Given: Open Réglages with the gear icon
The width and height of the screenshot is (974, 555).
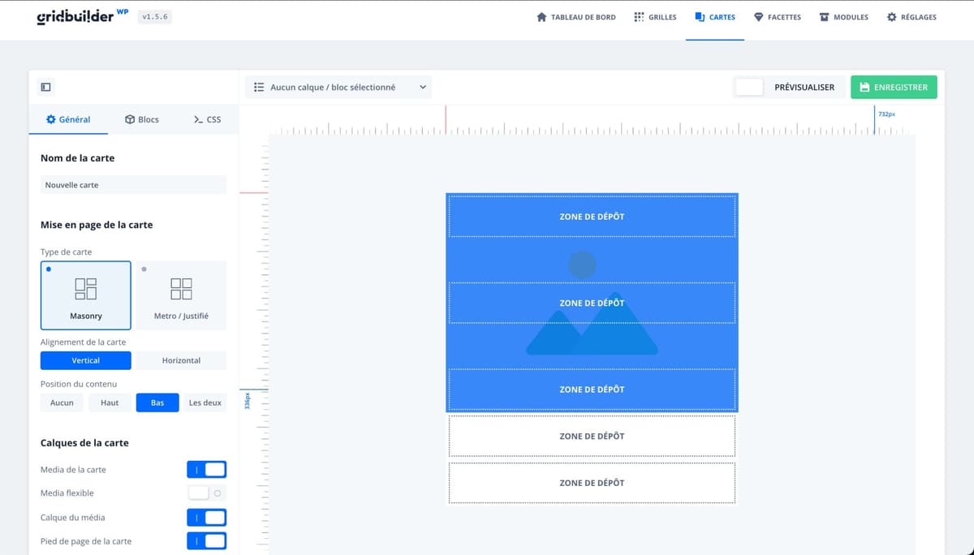Looking at the screenshot, I should 912,16.
